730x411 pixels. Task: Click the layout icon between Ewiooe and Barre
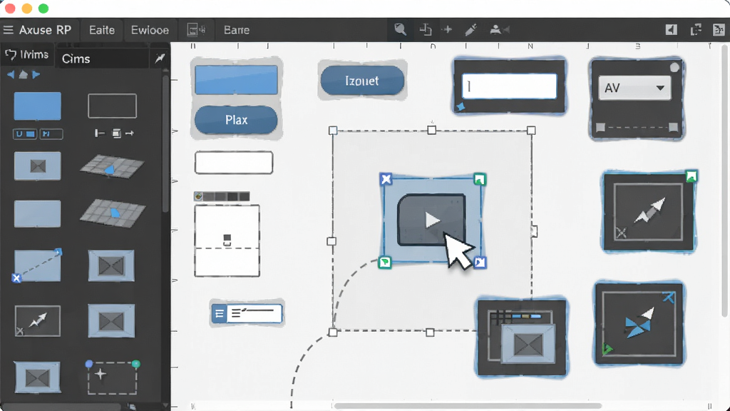[x=196, y=30]
